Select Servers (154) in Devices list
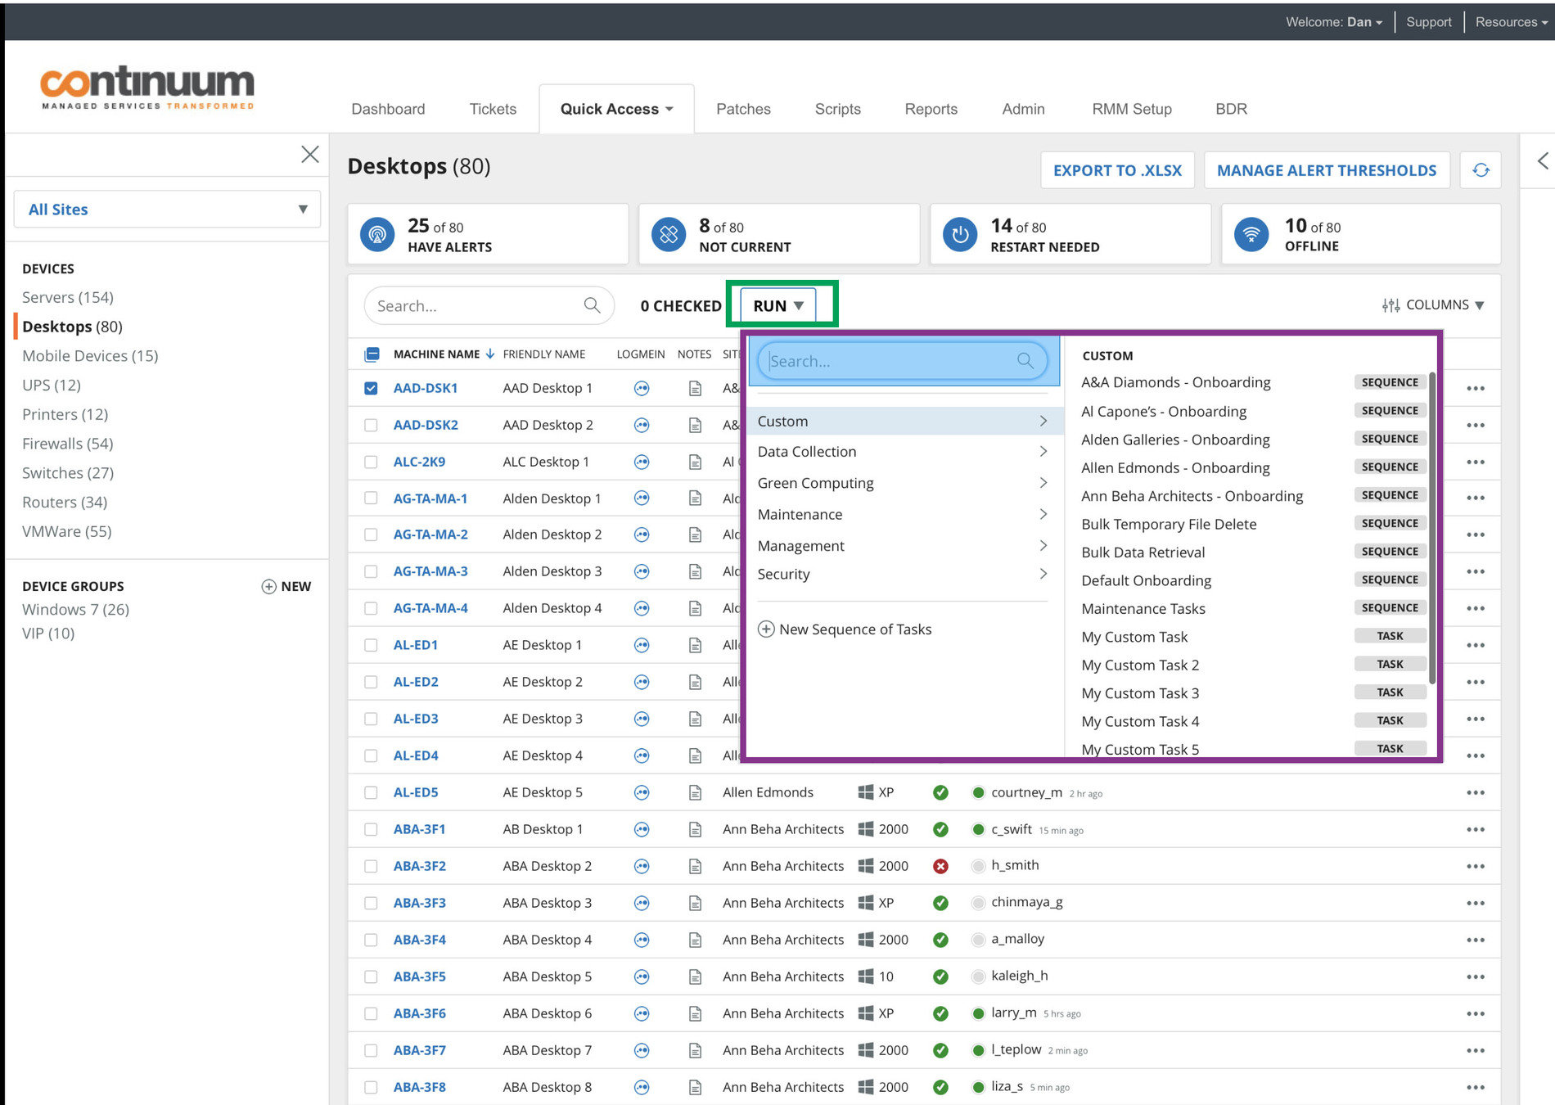The width and height of the screenshot is (1555, 1105). click(68, 297)
